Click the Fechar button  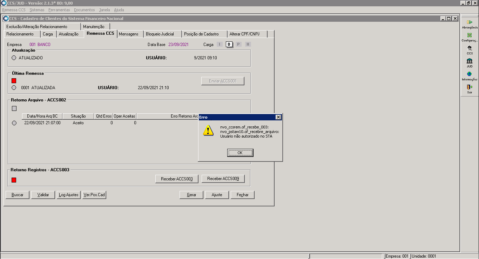(x=243, y=195)
